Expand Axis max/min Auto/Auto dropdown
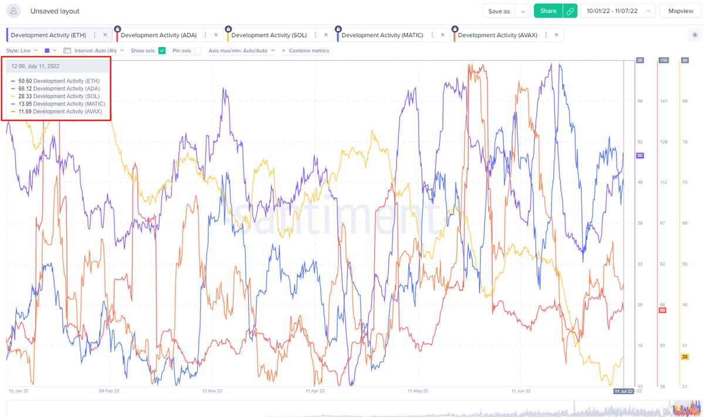The height and width of the screenshot is (417, 704). click(x=242, y=51)
